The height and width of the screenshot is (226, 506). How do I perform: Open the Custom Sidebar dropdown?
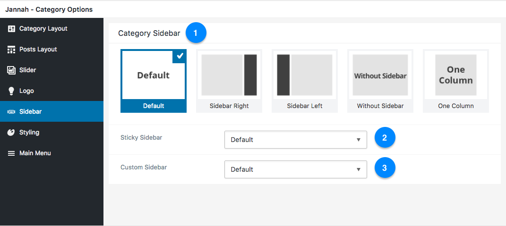pyautogui.click(x=296, y=169)
